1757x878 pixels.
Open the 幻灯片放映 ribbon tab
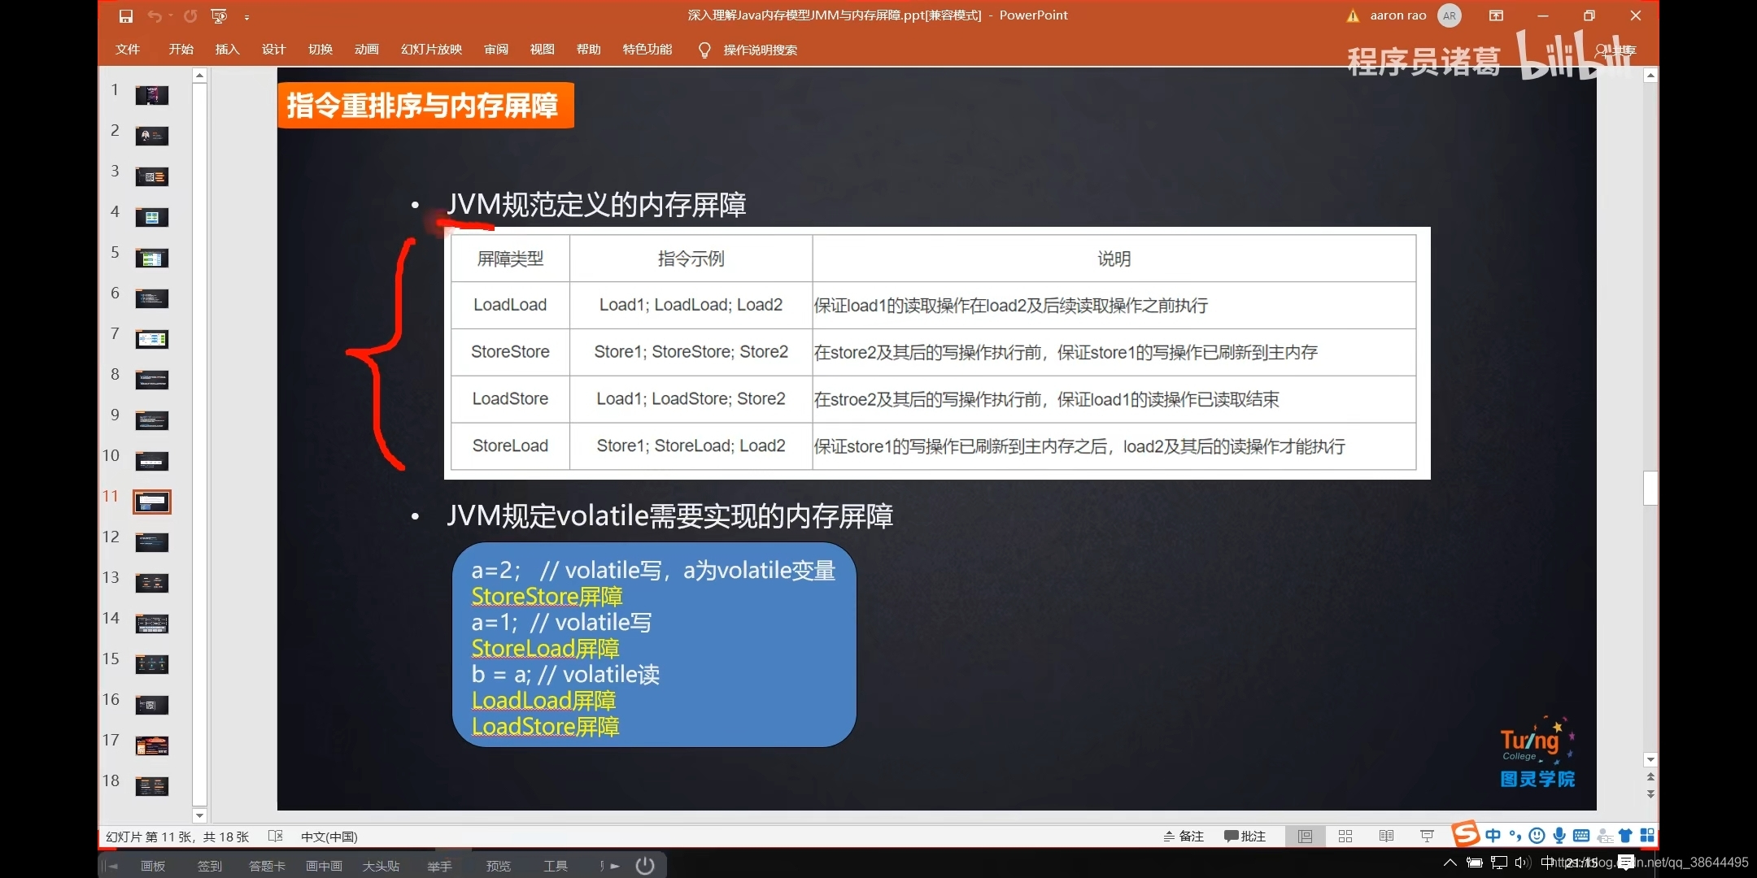click(x=431, y=50)
